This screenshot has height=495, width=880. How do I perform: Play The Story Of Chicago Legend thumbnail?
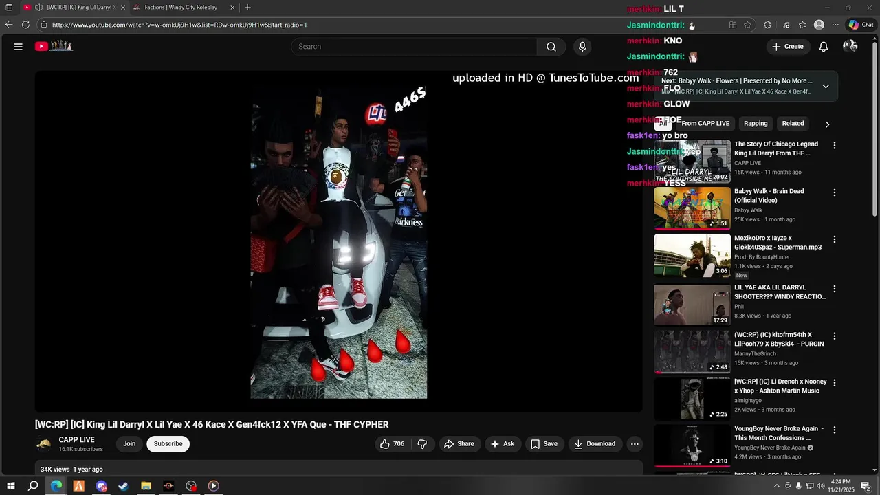click(692, 161)
